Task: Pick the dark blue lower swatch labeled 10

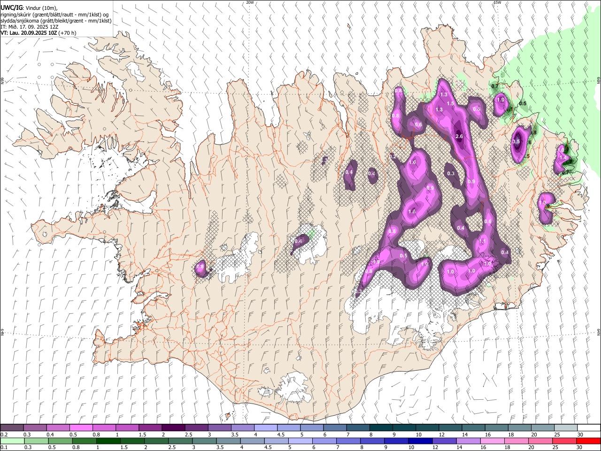Action: [420, 441]
